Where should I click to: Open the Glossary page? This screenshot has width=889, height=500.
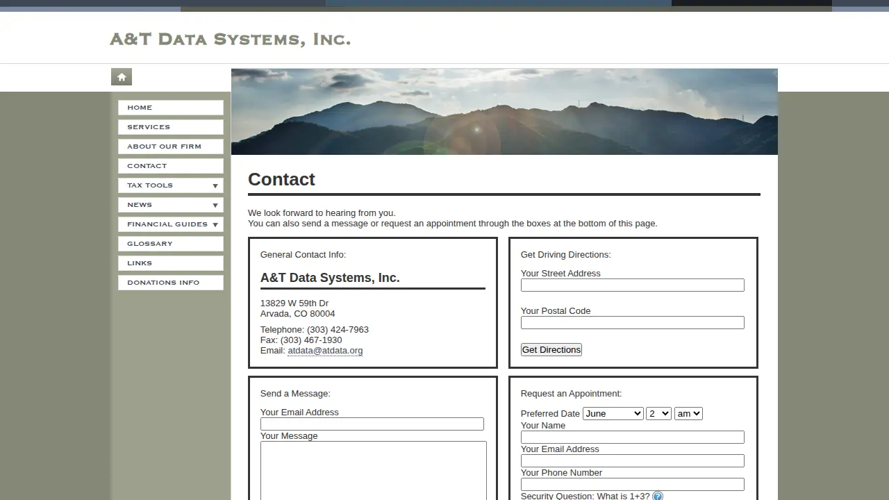click(171, 244)
